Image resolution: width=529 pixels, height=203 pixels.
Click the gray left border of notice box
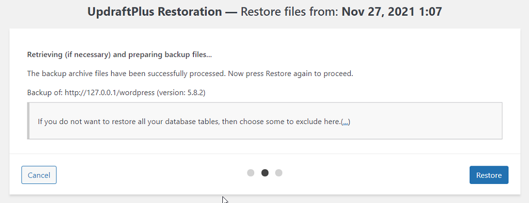pyautogui.click(x=28, y=121)
